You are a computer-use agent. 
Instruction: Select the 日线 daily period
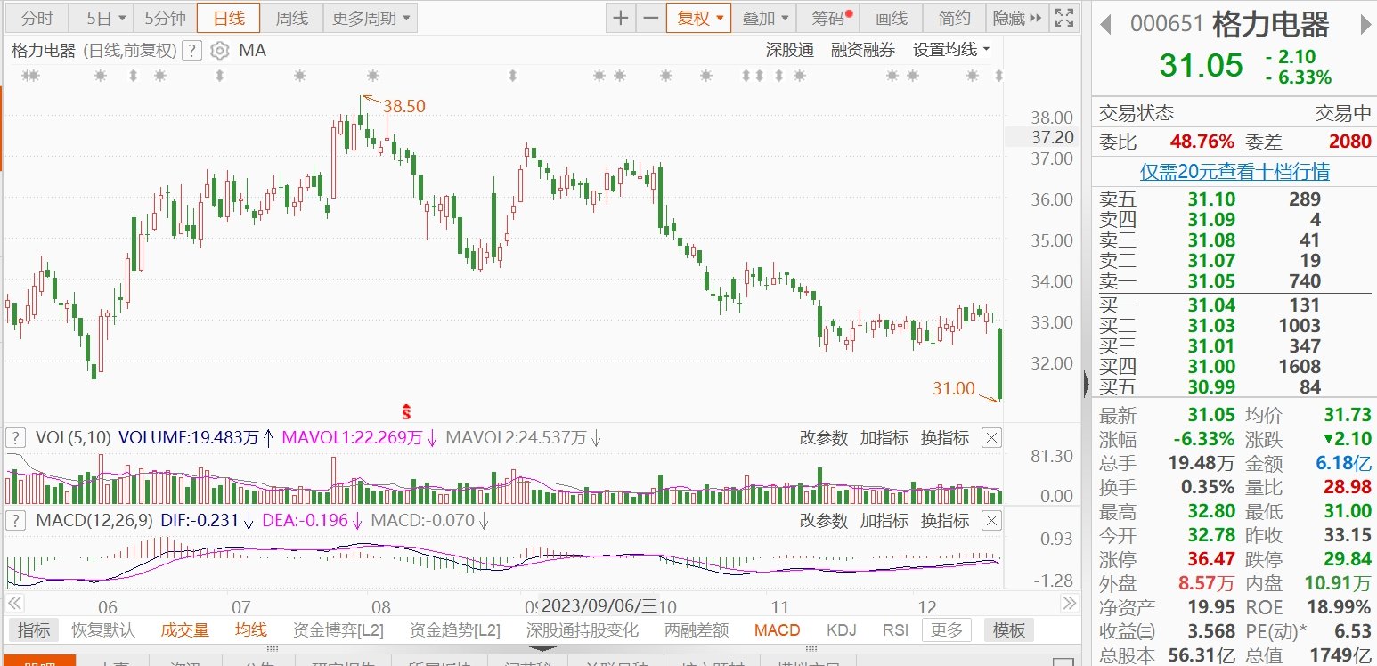point(228,18)
